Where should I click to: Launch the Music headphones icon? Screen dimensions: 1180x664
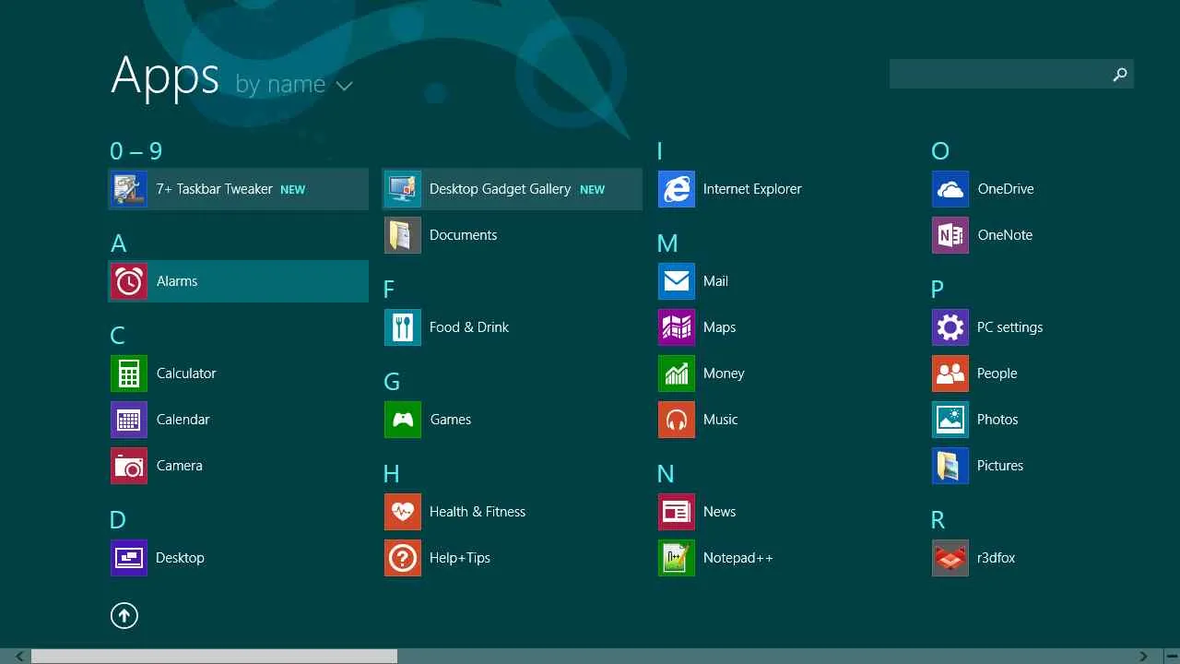677,420
